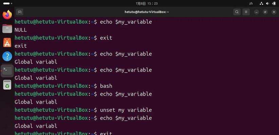Click the hetutu@hetutu-VirtualBox window title
This screenshot has width=279, height=135.
147,12
